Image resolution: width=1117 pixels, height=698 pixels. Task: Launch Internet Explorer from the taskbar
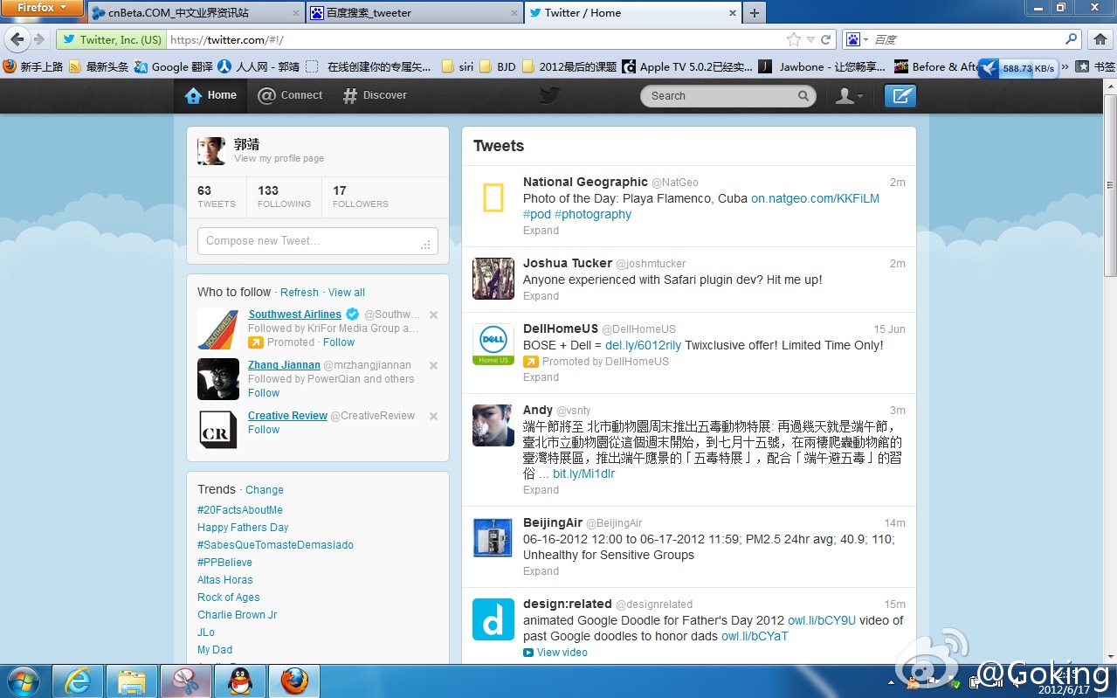click(79, 681)
